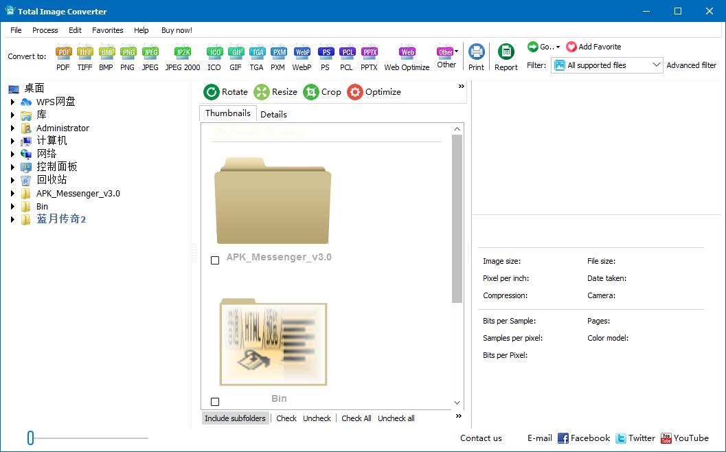Open the Favorites menu
Image resolution: width=726 pixels, height=452 pixels.
[x=107, y=30]
